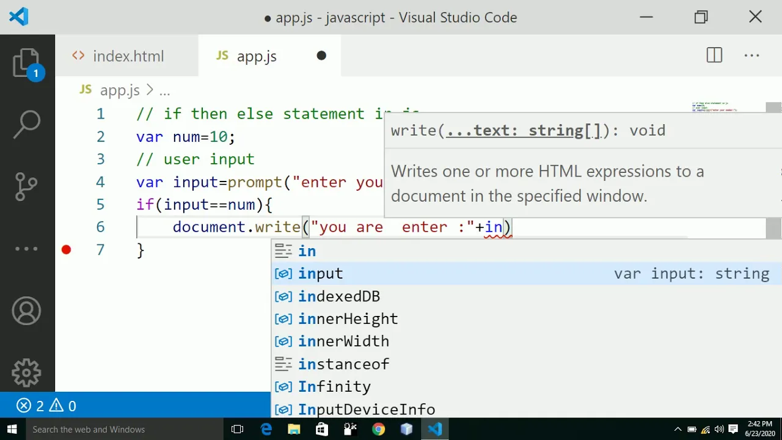Click app.js in the breadcrumb

(x=120, y=90)
